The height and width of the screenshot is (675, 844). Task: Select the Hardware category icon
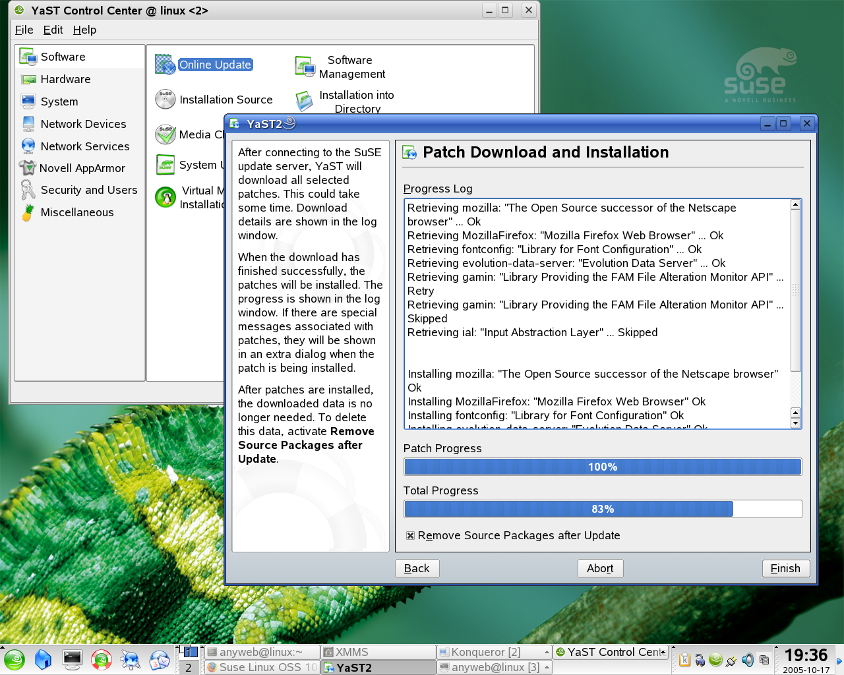pyautogui.click(x=28, y=79)
